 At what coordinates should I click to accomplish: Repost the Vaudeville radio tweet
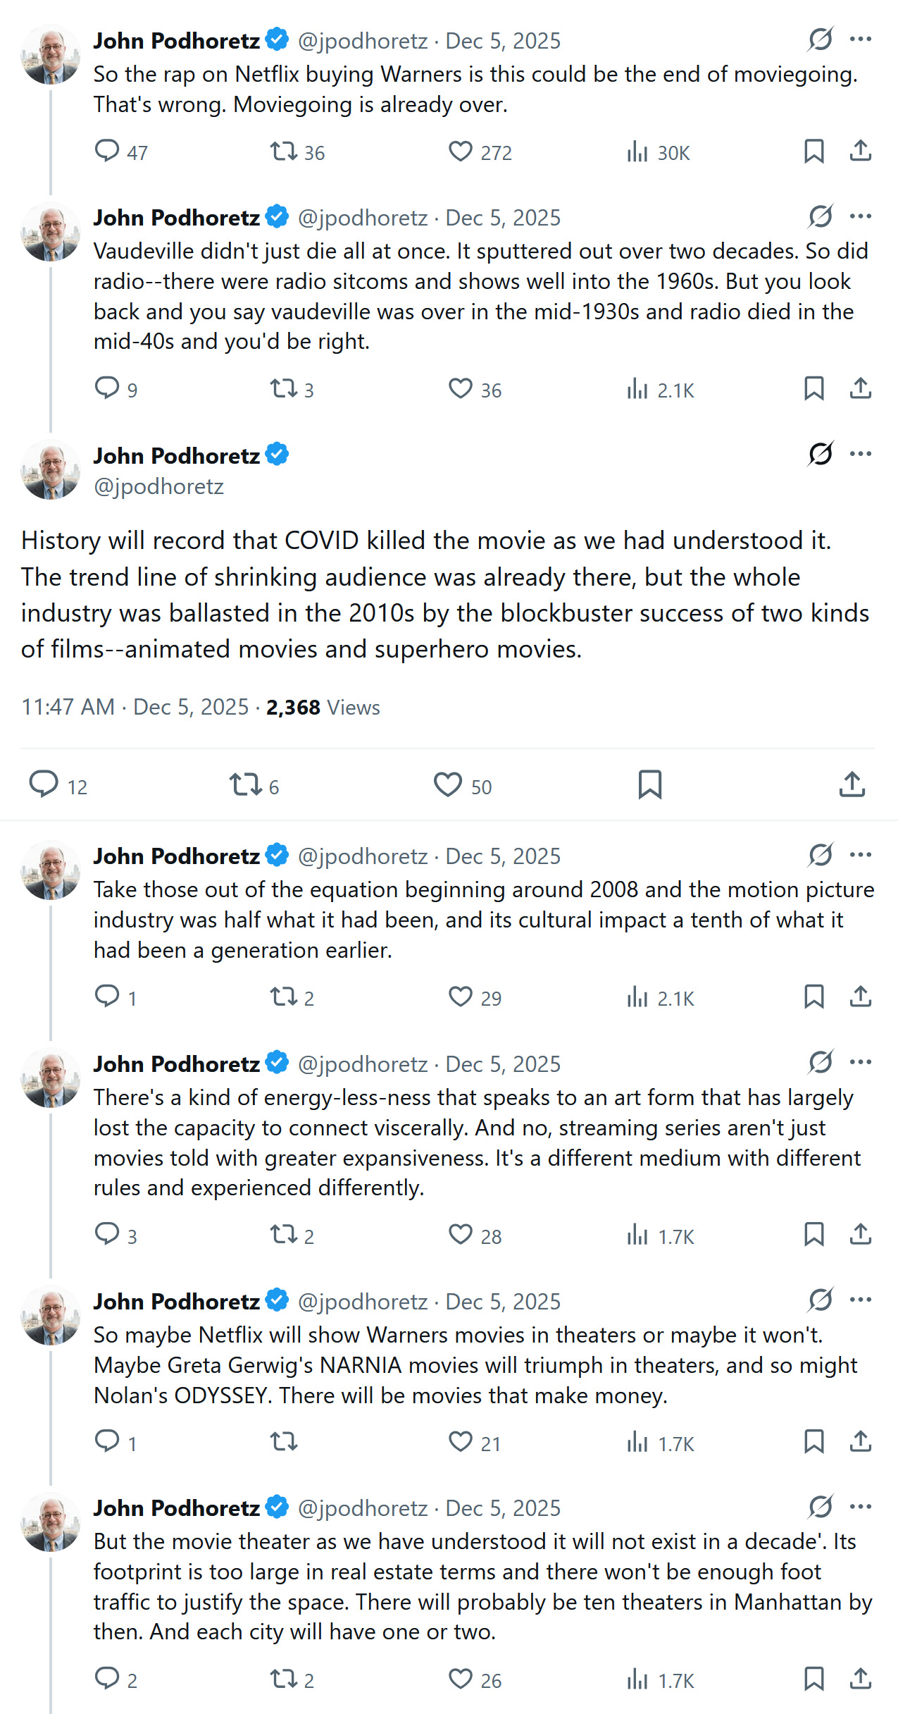coord(284,388)
